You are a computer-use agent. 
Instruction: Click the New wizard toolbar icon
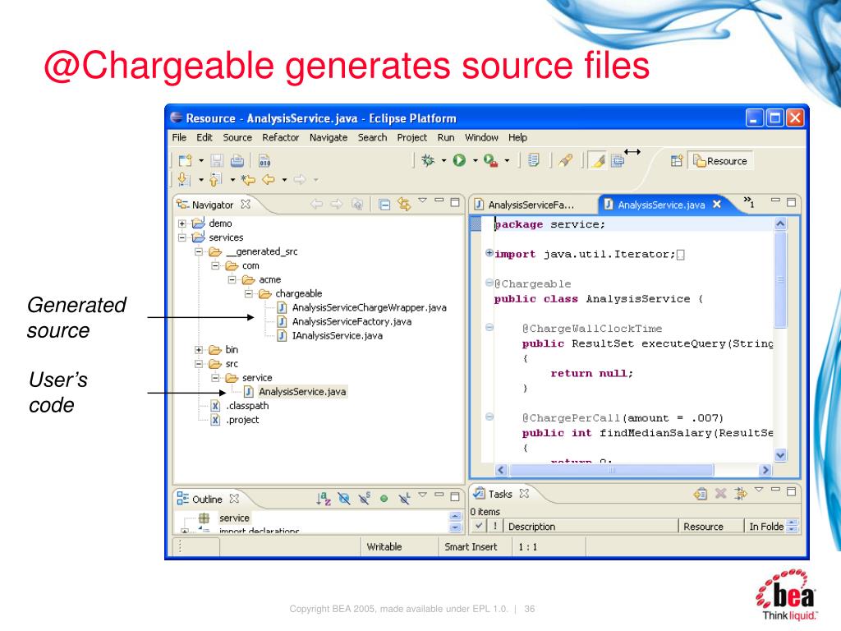[x=185, y=160]
